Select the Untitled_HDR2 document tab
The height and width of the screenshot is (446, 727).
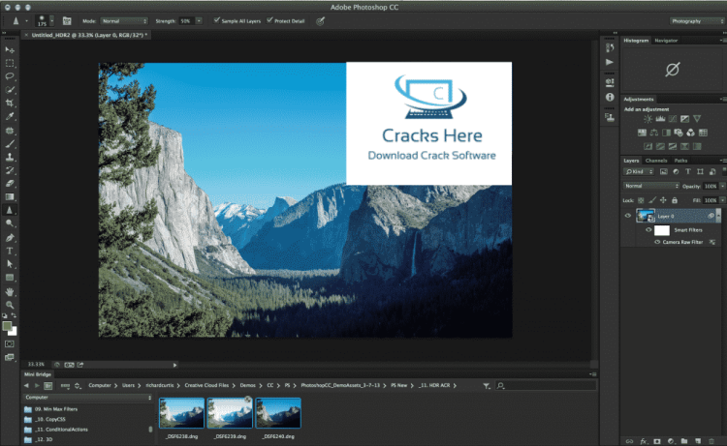(x=89, y=35)
